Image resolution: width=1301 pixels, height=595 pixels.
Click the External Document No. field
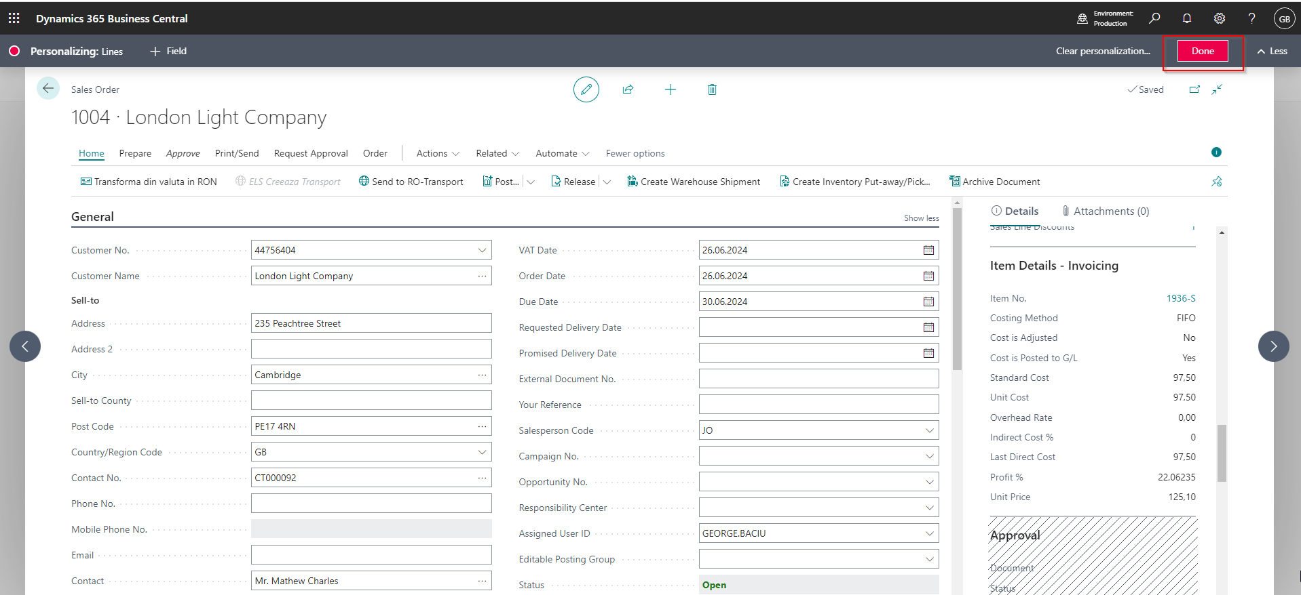tap(819, 379)
